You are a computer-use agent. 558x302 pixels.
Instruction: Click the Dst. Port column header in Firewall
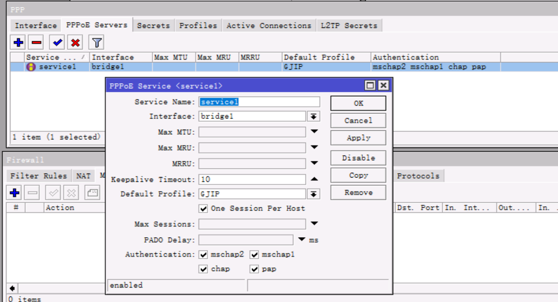click(419, 208)
